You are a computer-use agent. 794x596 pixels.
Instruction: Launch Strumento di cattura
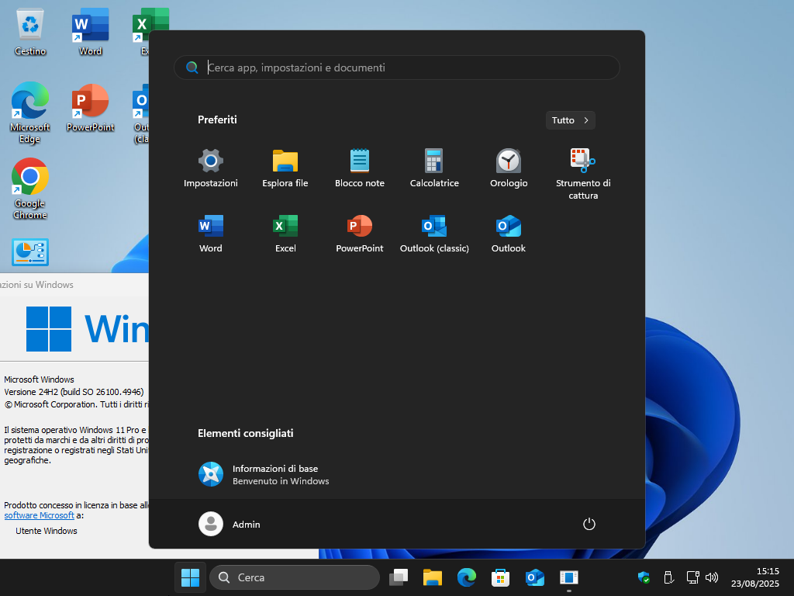[583, 173]
